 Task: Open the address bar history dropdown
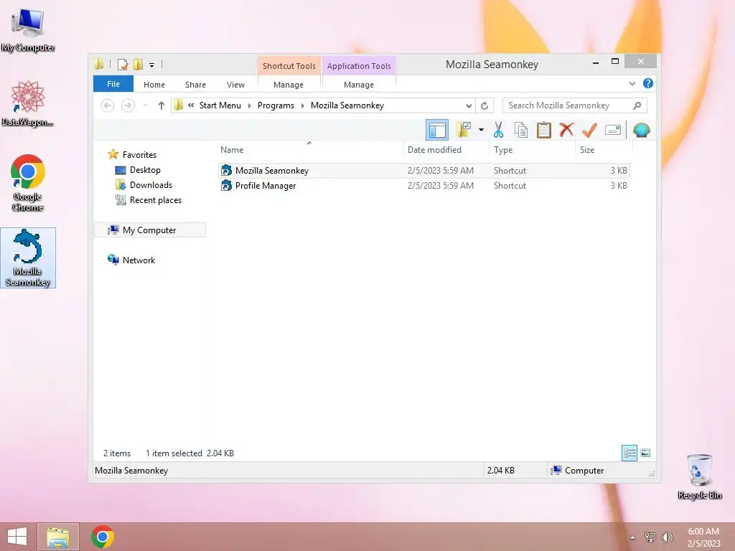click(x=468, y=105)
